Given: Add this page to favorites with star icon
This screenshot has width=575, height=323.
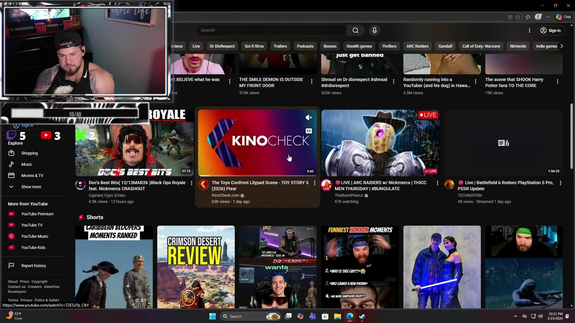Looking at the screenshot, I should tap(518, 17).
